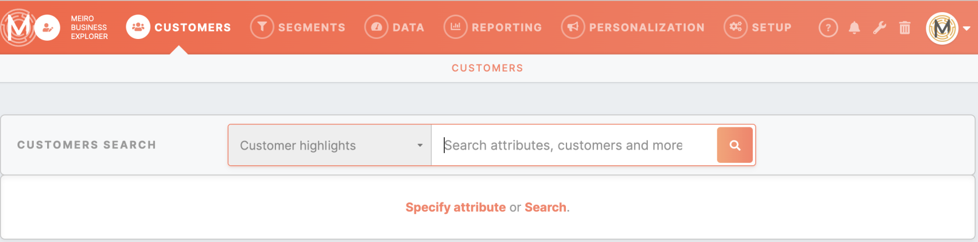
Task: Open the Data gauge icon
Action: [376, 27]
